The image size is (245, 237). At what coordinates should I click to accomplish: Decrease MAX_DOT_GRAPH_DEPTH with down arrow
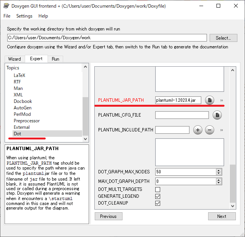(x=219, y=183)
